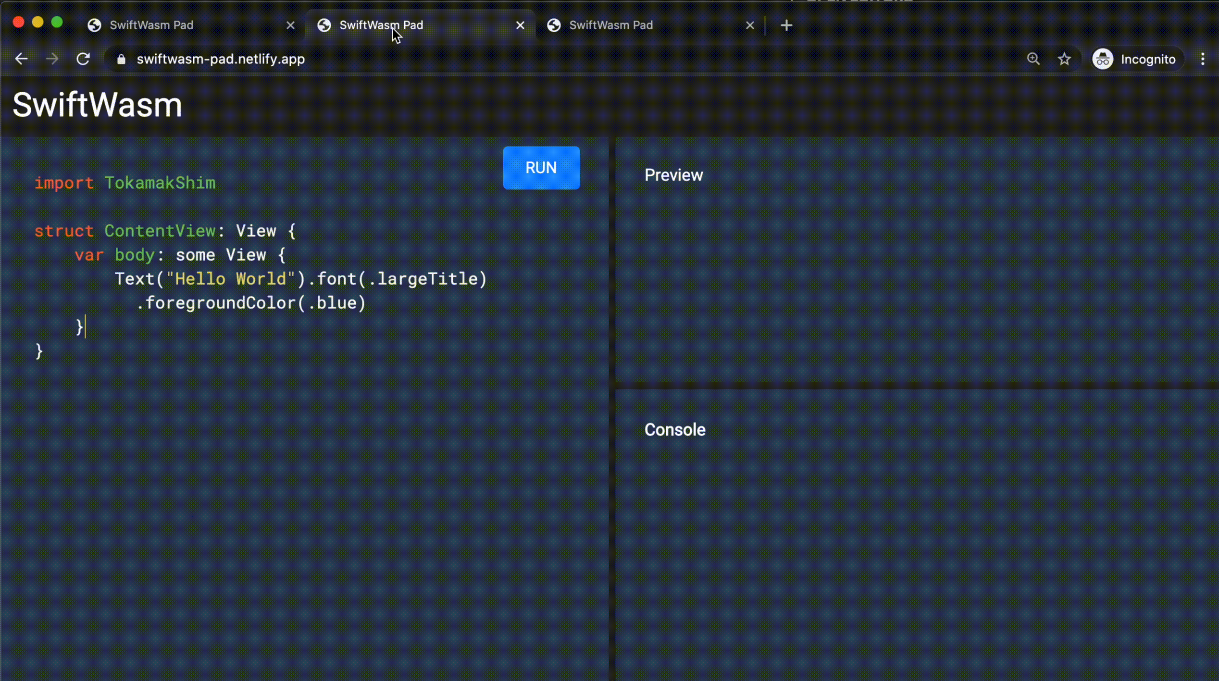Place cursor on foregroundColor code line
Screen dimensions: 1219x681
coord(251,303)
